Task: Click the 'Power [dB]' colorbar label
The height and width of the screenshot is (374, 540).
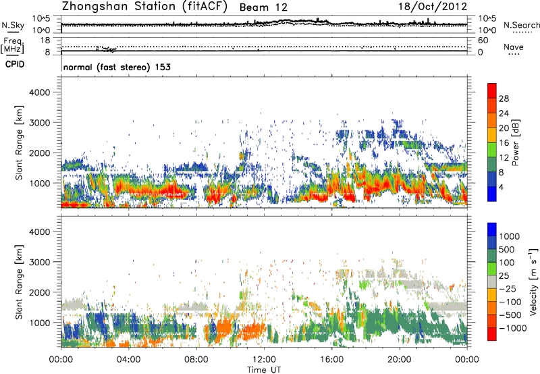Action: (516, 142)
